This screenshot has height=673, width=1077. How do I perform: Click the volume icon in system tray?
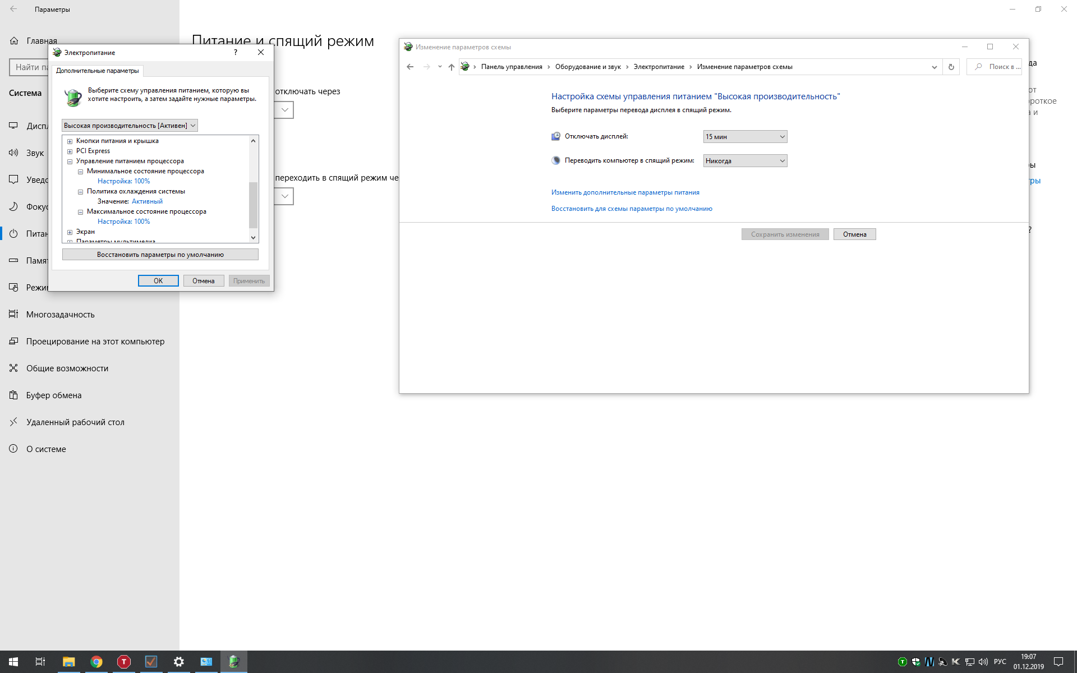(x=983, y=662)
